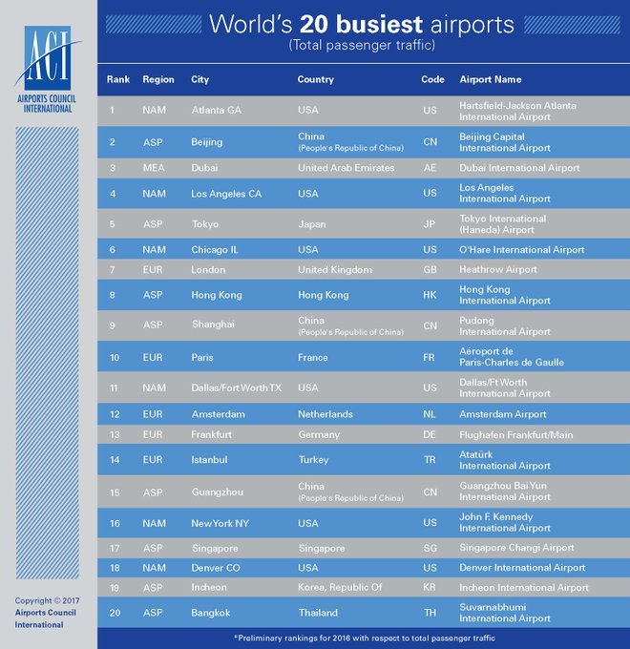This screenshot has width=630, height=649.
Task: Click the 'Tokyo' city cell
Action: [205, 224]
